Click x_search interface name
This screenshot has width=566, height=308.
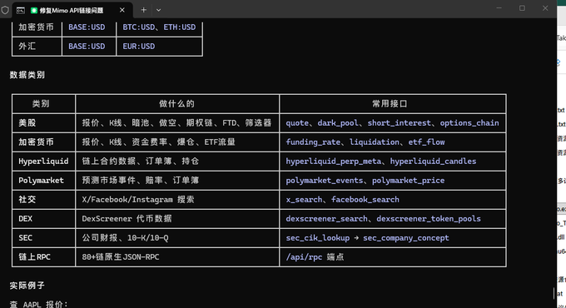pos(304,200)
